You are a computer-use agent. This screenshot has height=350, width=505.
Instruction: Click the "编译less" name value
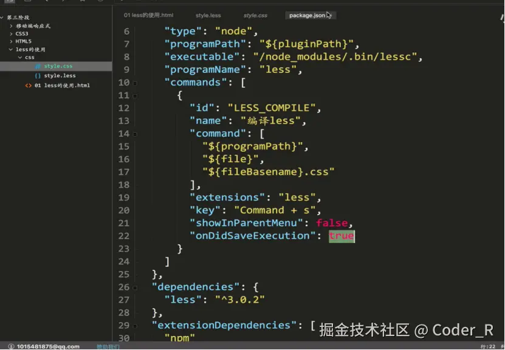(270, 120)
